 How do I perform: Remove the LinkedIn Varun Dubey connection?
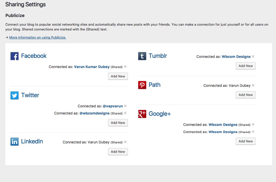coord(125,142)
